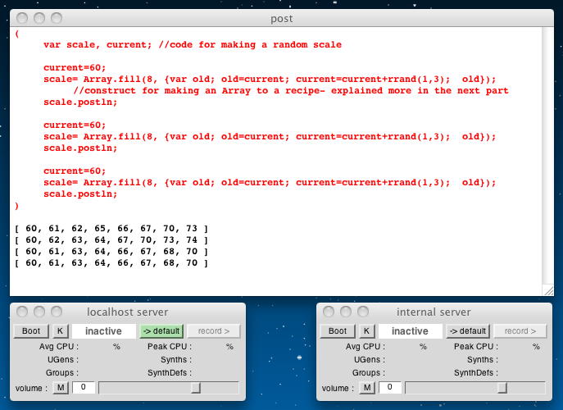Image resolution: width=563 pixels, height=410 pixels.
Task: Minimize the post window
Action: pos(39,18)
